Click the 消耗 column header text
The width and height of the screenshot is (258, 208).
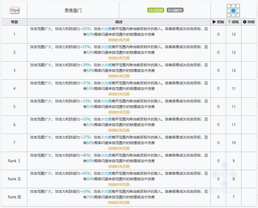235,22
